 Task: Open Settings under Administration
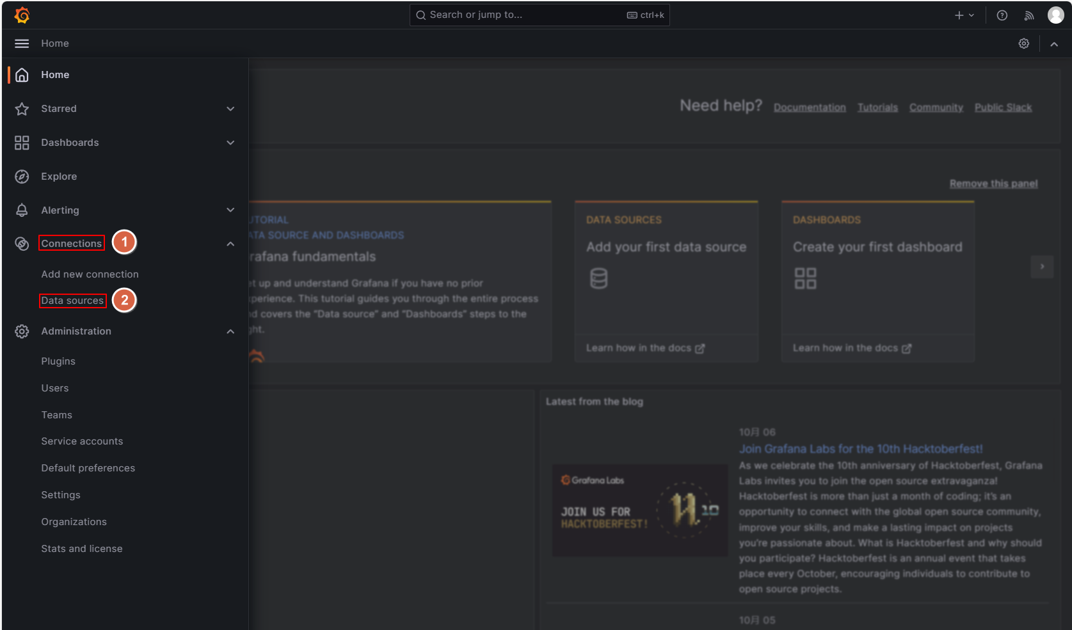pos(61,495)
